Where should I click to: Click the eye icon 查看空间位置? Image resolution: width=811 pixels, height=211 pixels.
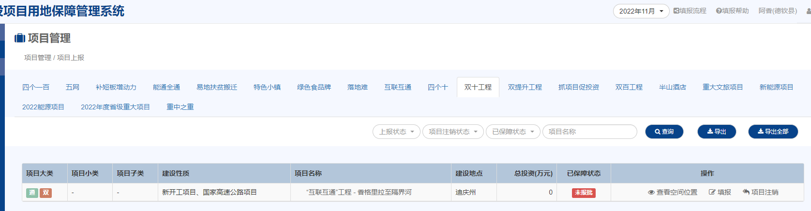651,193
